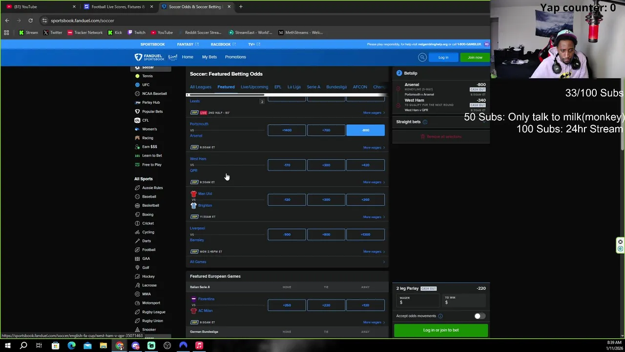
Task: Open OBS Studio from the taskbar
Action: point(167,346)
